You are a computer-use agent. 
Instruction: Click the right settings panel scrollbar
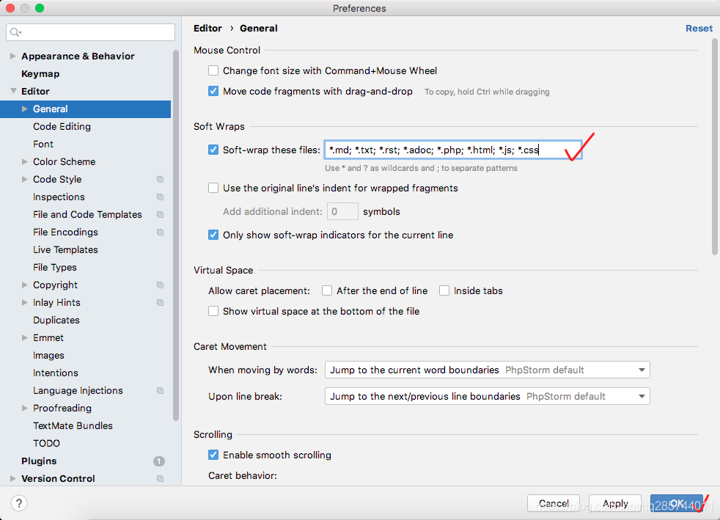(x=715, y=147)
